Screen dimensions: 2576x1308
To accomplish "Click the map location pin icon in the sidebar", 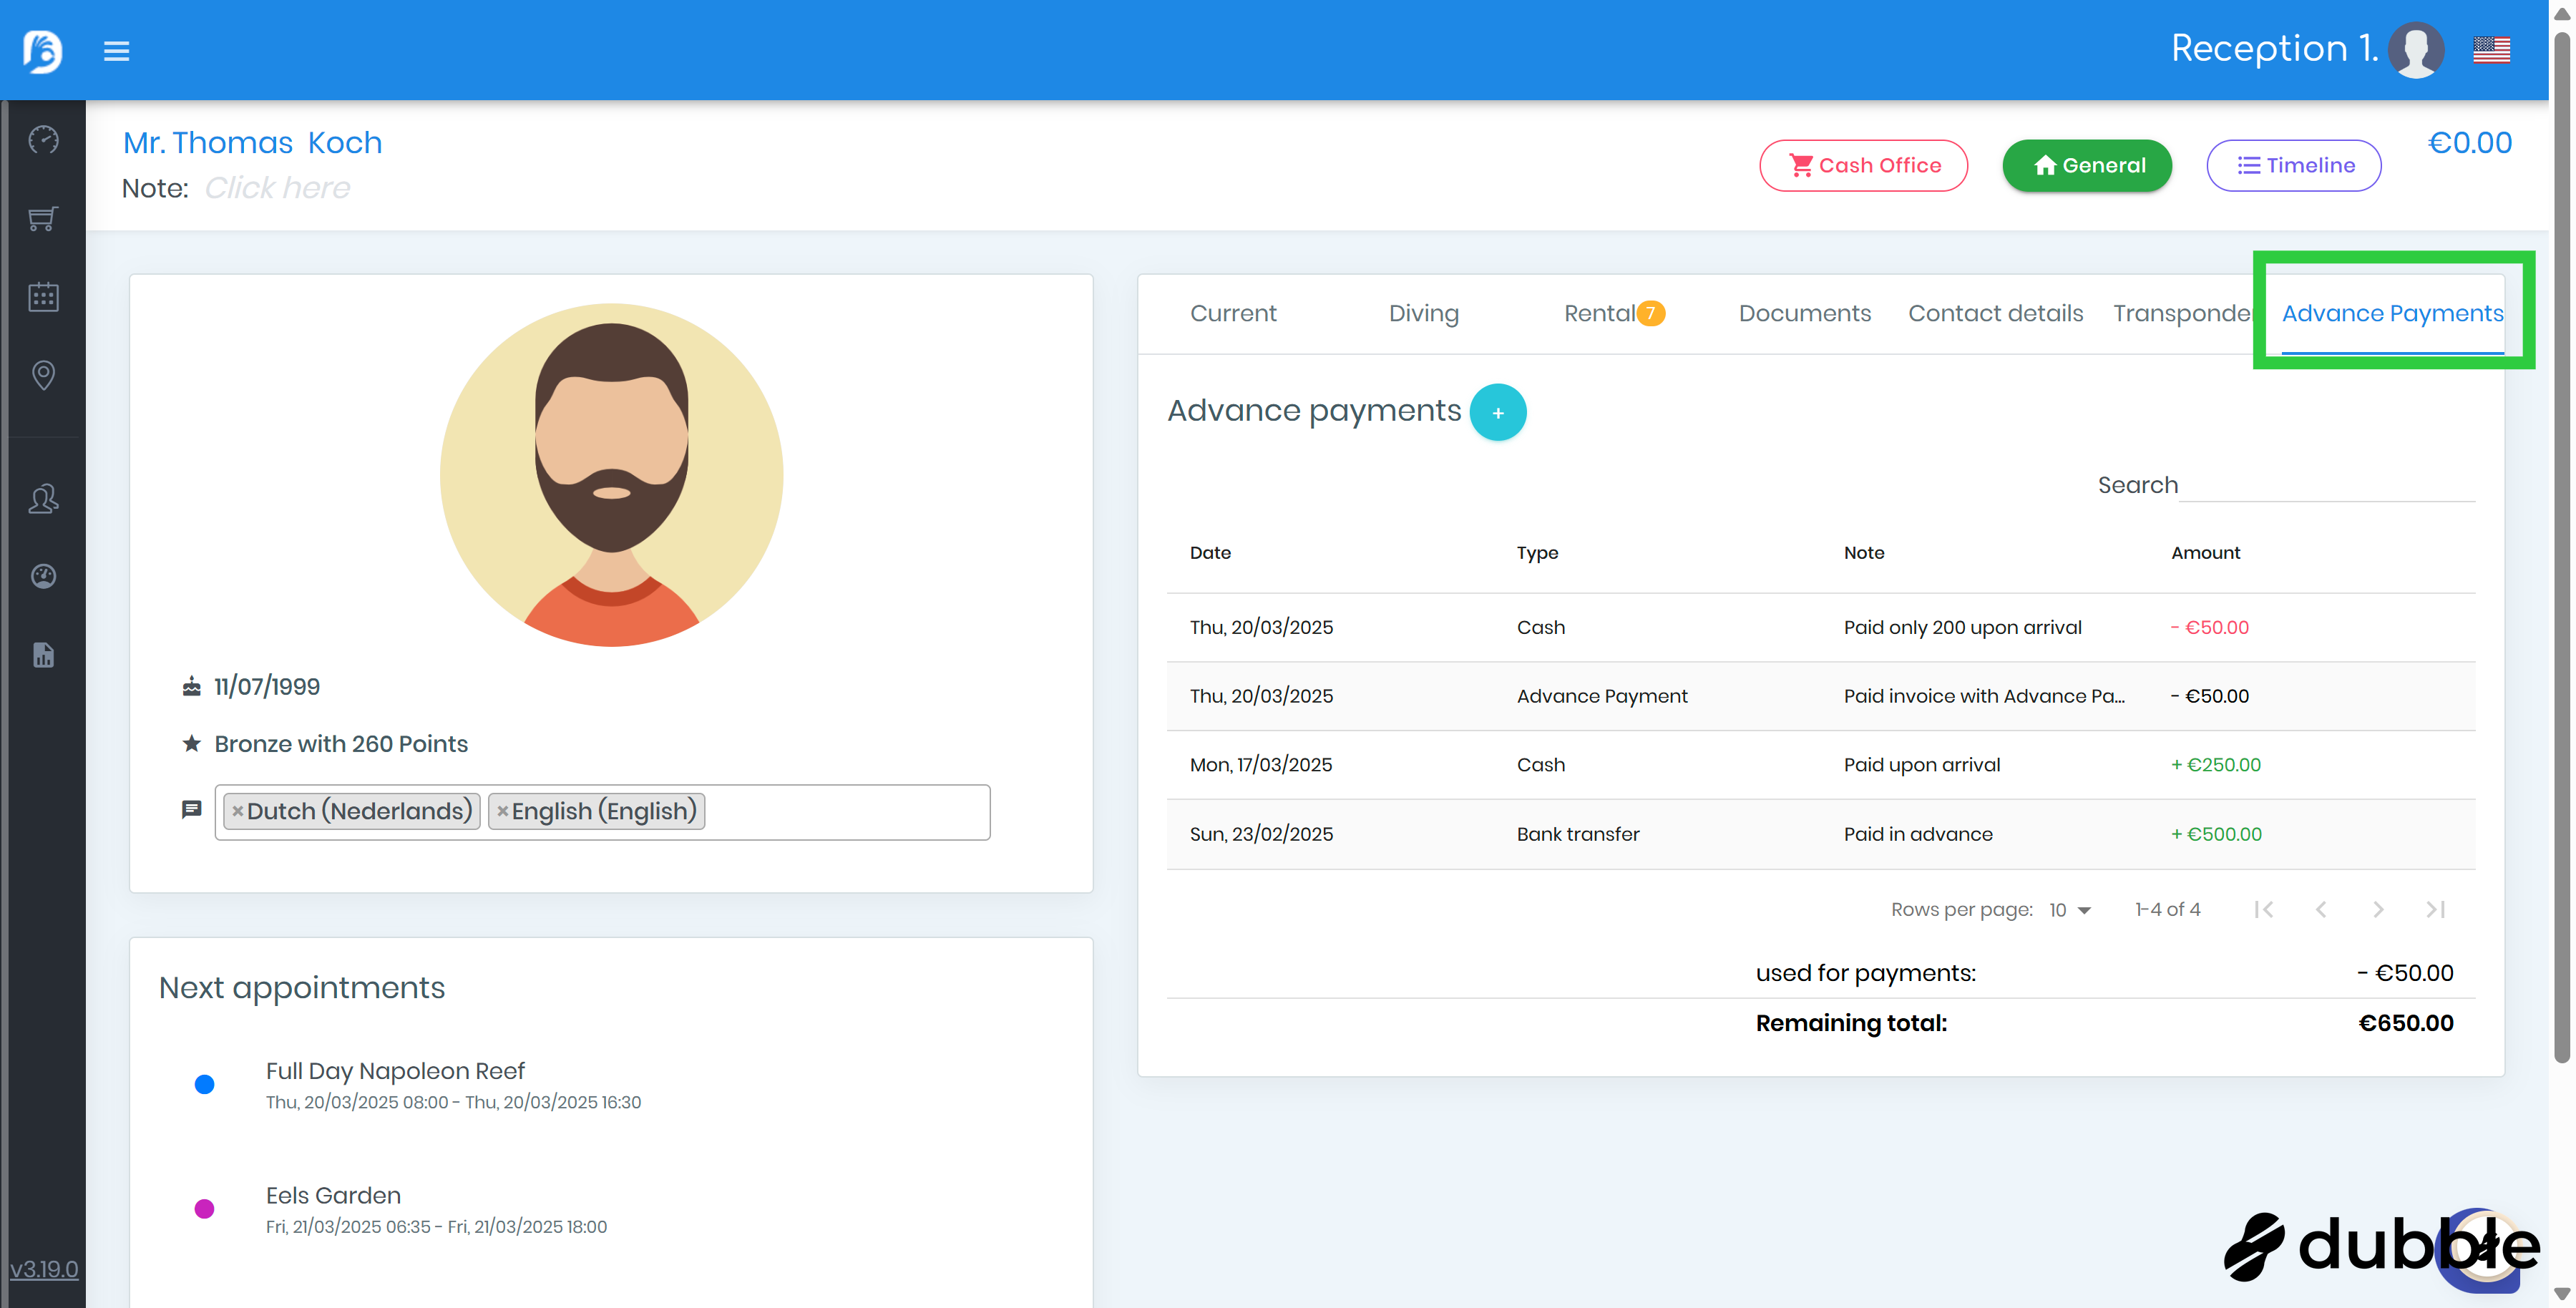I will pyautogui.click(x=43, y=375).
